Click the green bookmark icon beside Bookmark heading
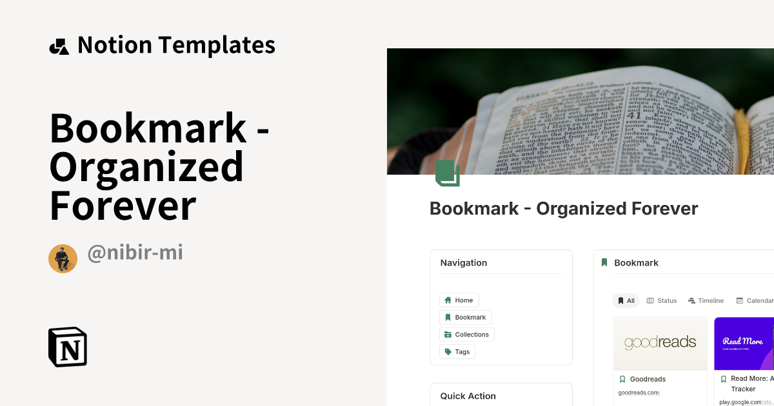 tap(604, 262)
